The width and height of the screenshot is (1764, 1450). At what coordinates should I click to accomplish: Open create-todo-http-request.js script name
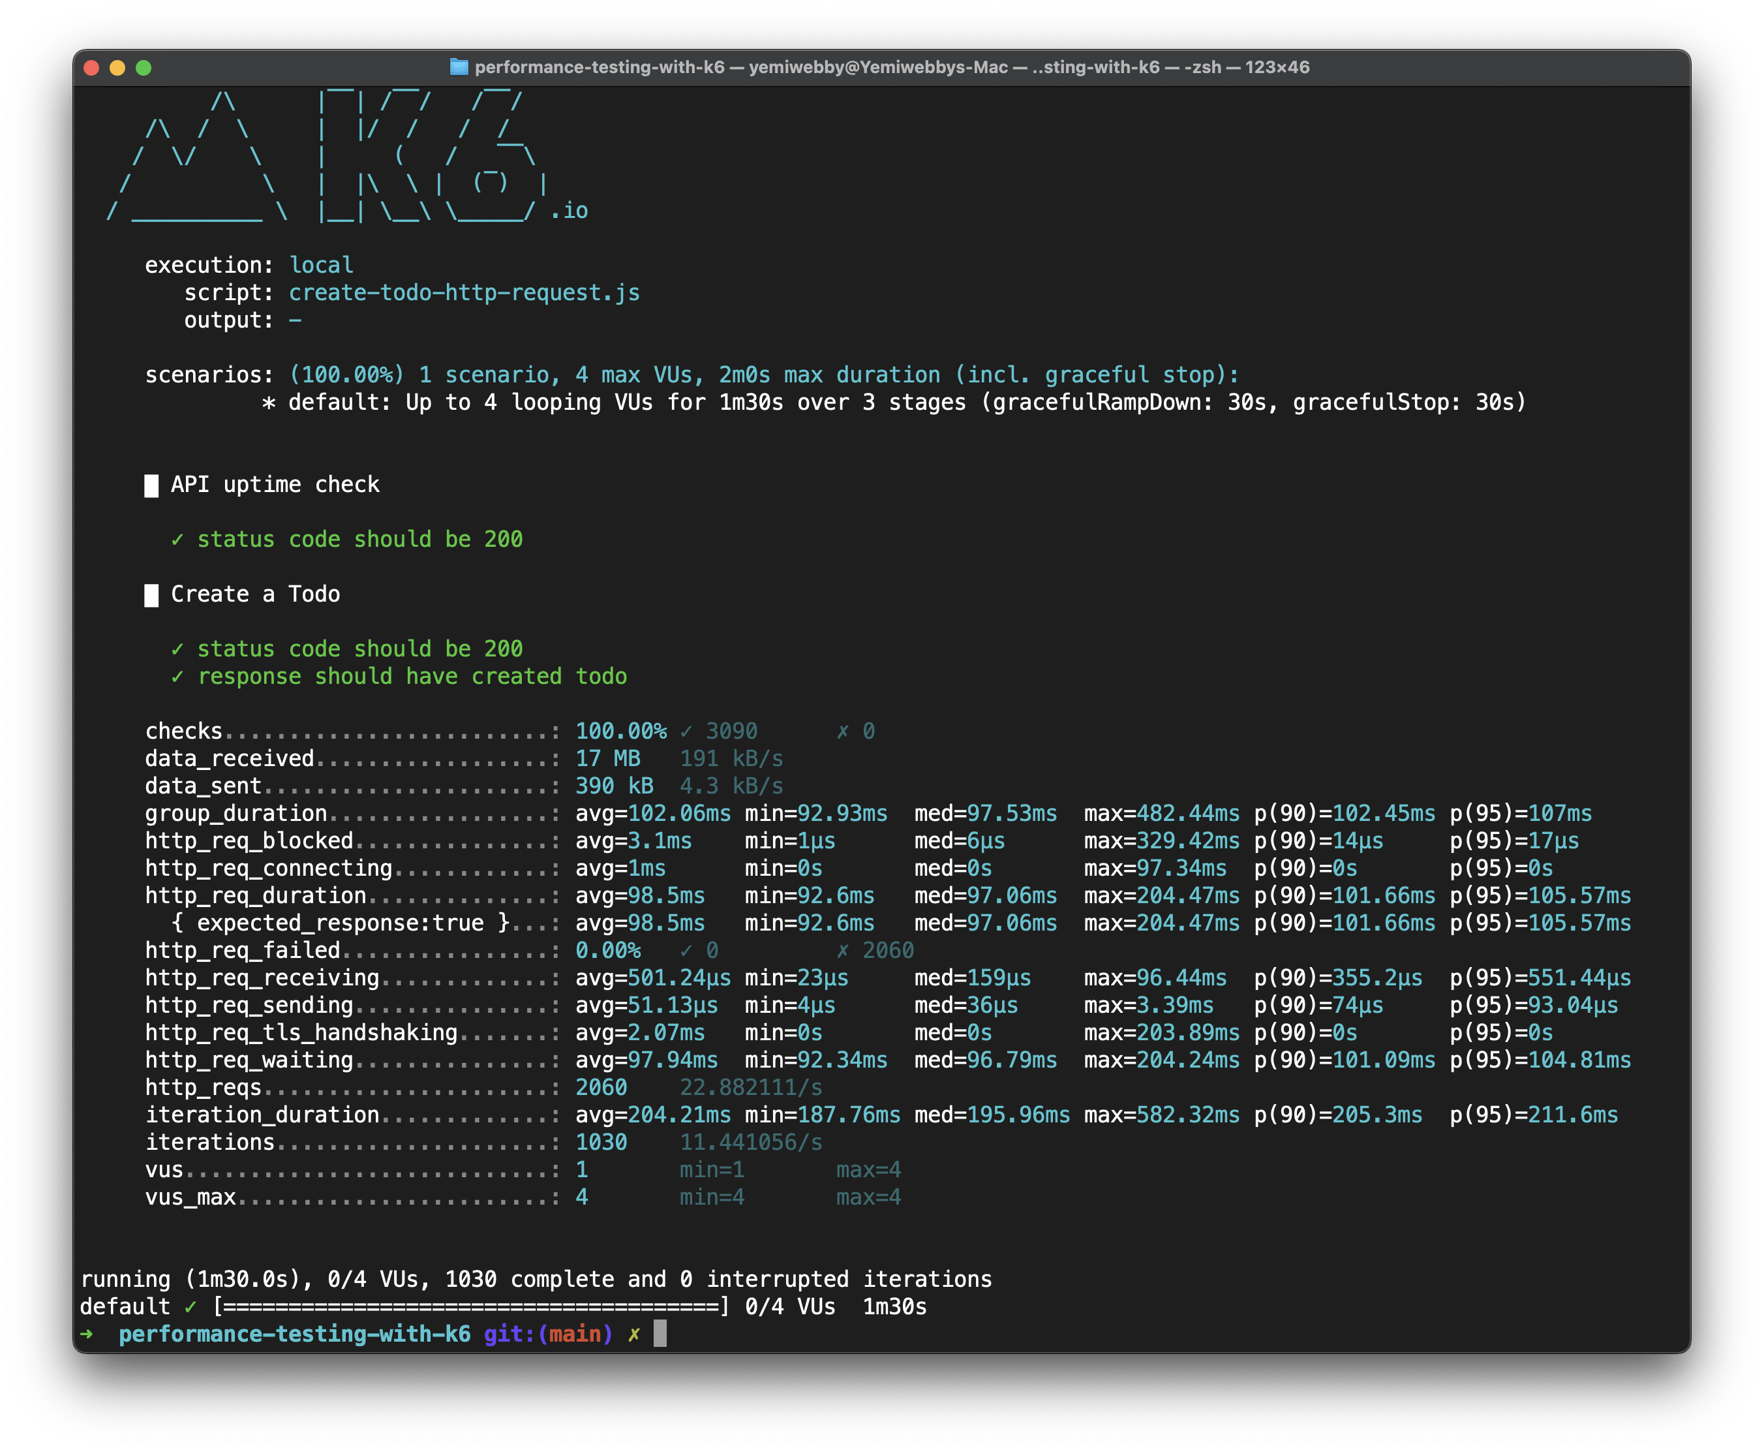[464, 292]
